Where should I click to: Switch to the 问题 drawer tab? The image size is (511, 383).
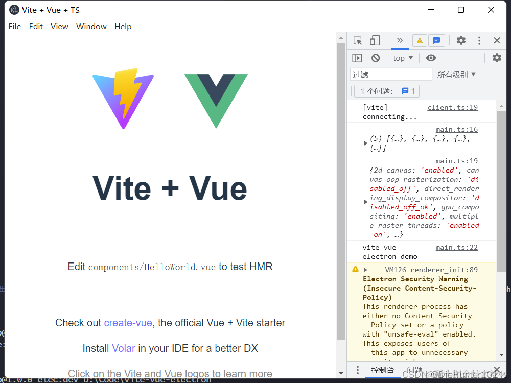(x=414, y=370)
